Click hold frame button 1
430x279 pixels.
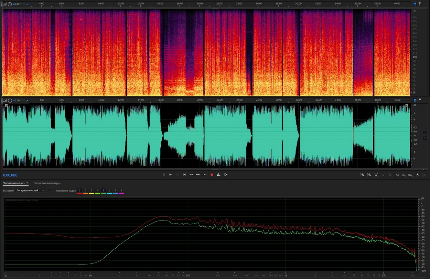coord(80,191)
